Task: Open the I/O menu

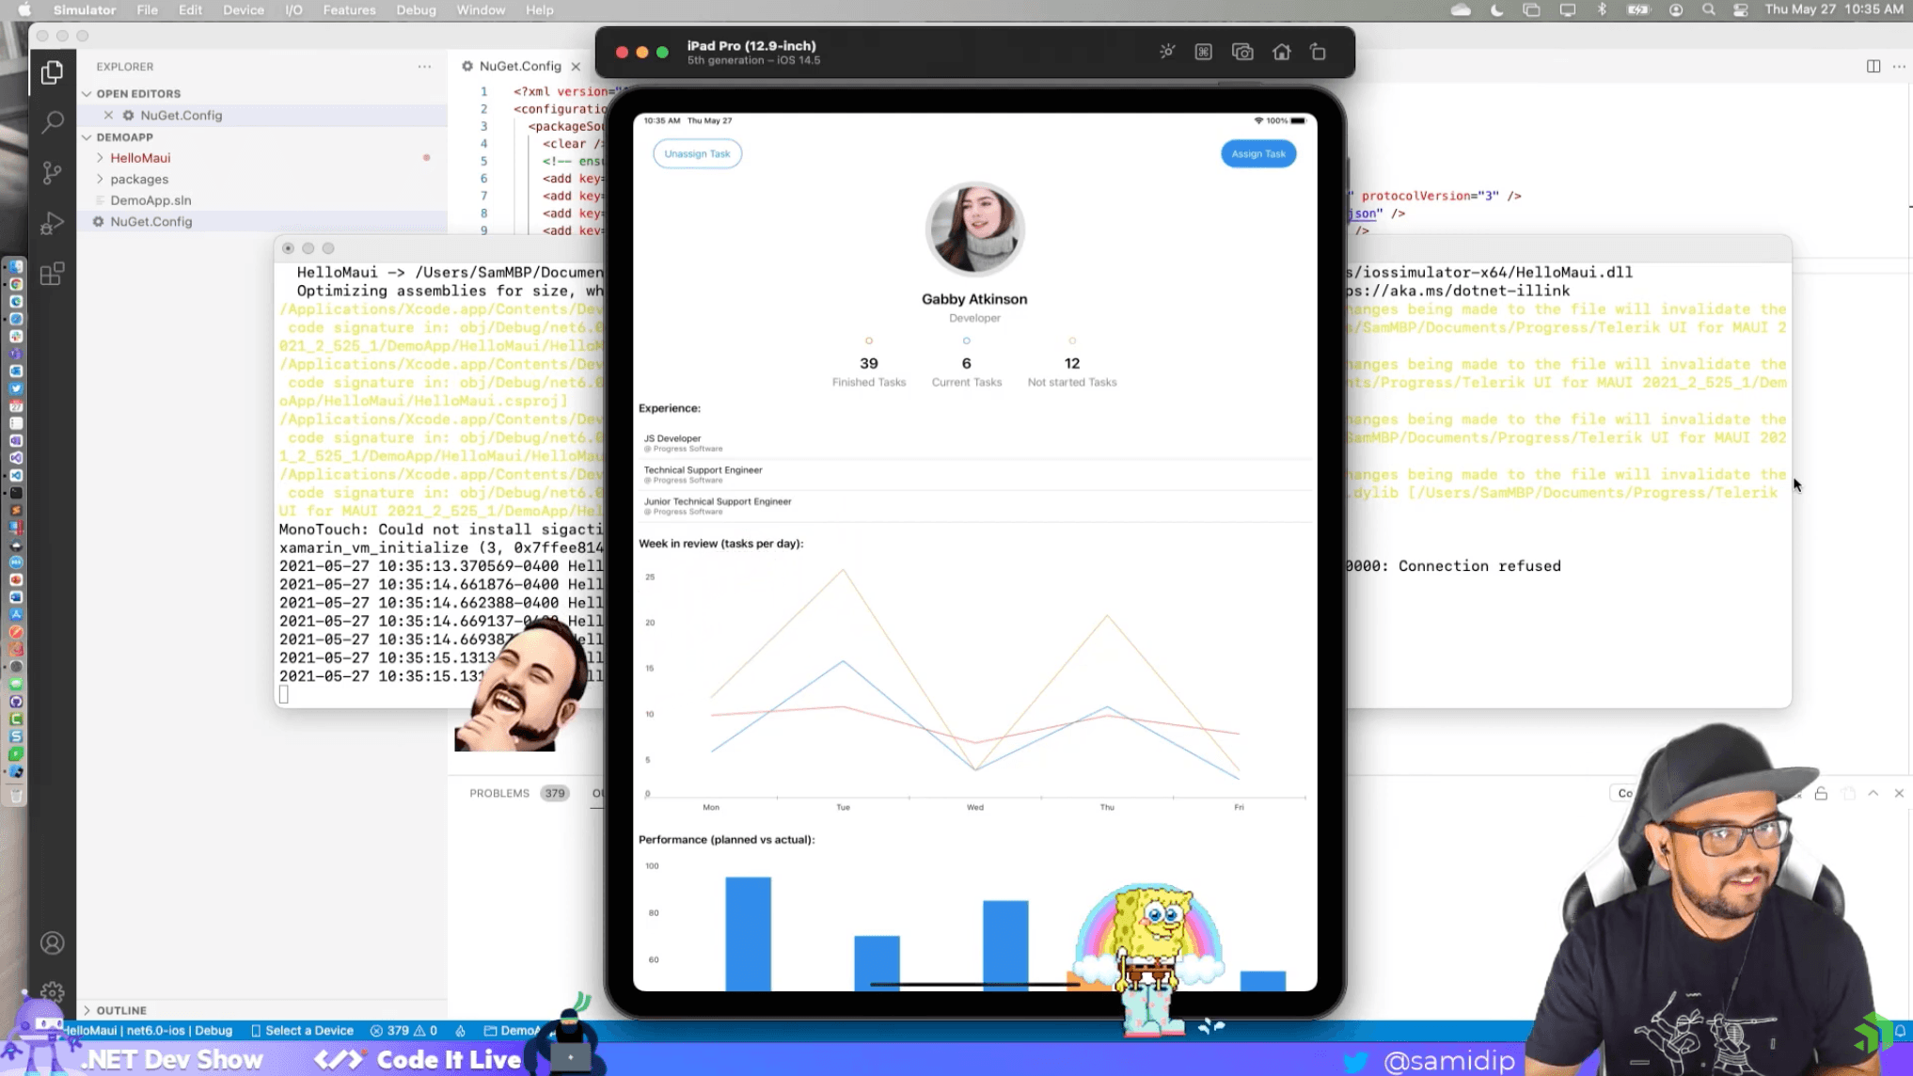Action: (x=294, y=10)
